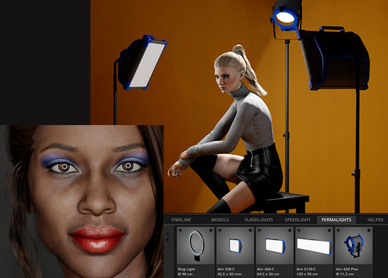
Task: Toggle favorite star on Arri S120-C card
Action: 329,230
